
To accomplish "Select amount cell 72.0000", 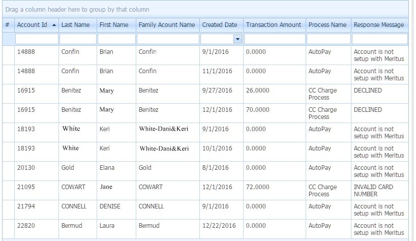I will pyautogui.click(x=275, y=191).
